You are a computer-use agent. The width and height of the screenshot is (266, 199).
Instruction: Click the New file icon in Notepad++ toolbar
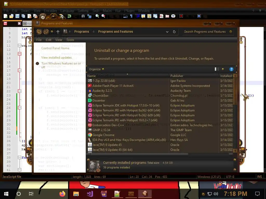click(6, 16)
